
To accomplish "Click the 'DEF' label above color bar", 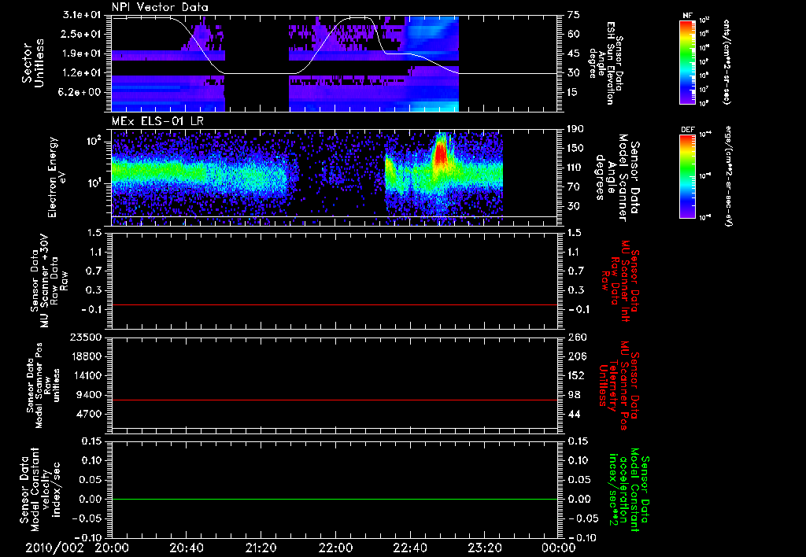I will [688, 130].
